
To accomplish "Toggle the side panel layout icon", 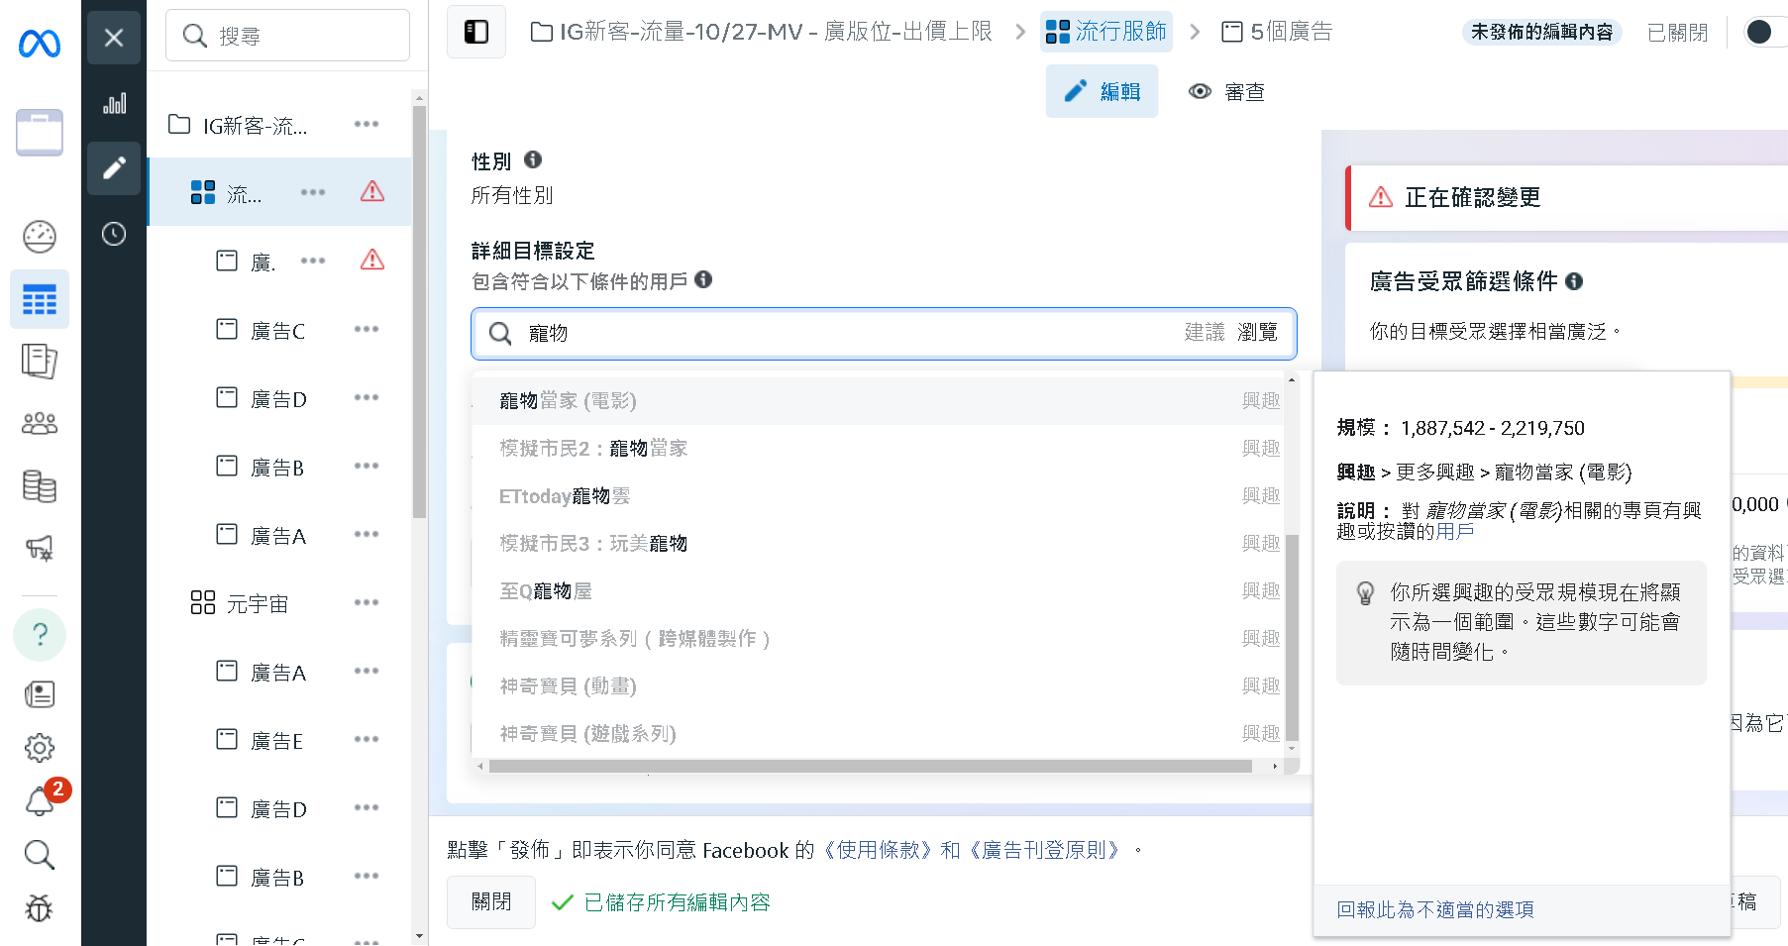I will pyautogui.click(x=476, y=32).
